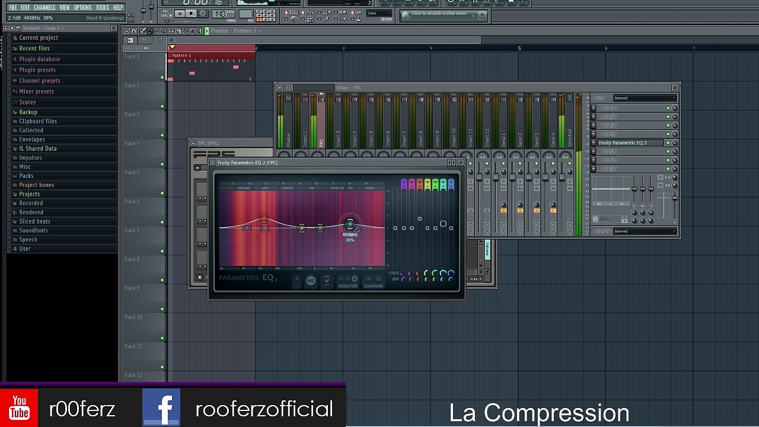This screenshot has width=759, height=427.
Task: Select the playlist paint brush tool
Action: tap(149, 31)
